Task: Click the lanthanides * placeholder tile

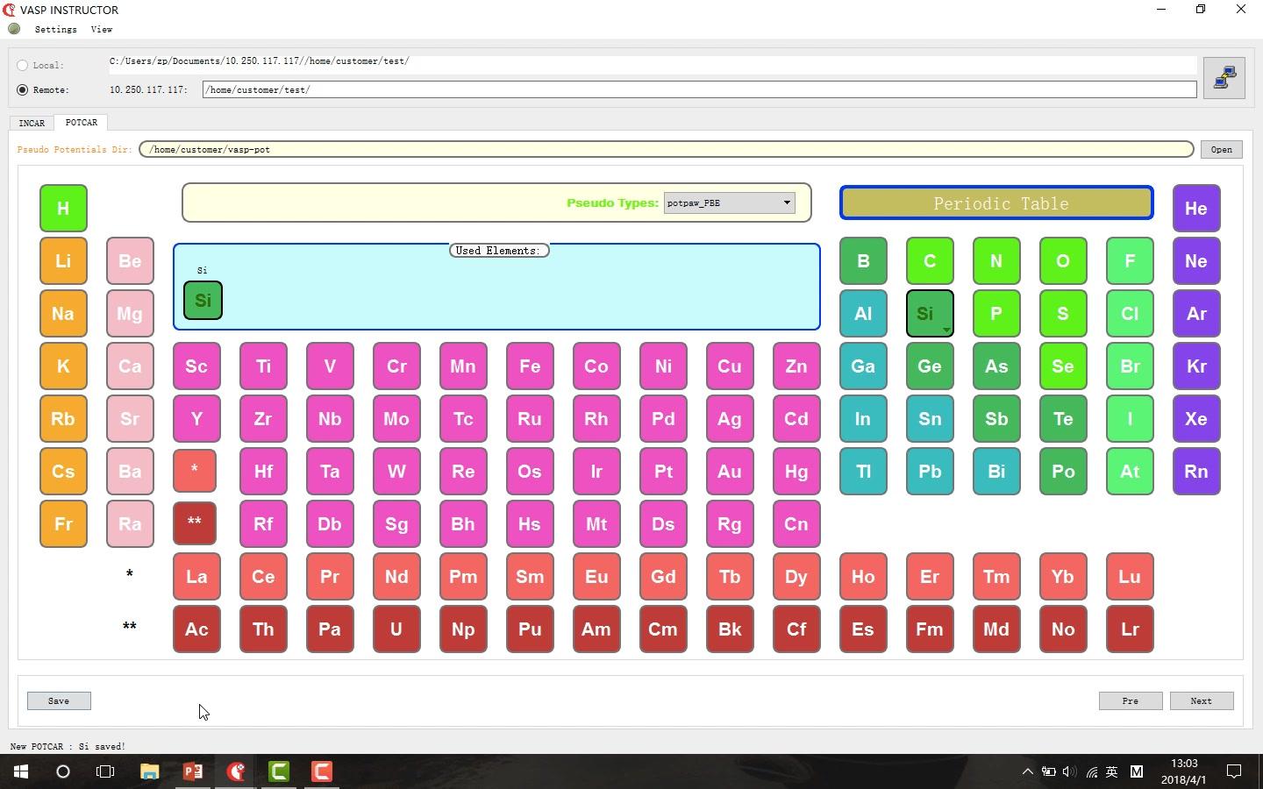Action: tap(195, 471)
